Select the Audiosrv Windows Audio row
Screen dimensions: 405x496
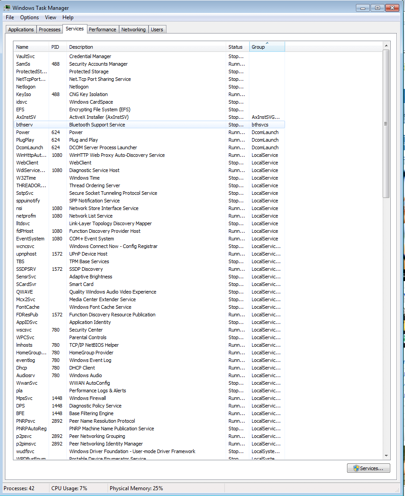[149, 375]
